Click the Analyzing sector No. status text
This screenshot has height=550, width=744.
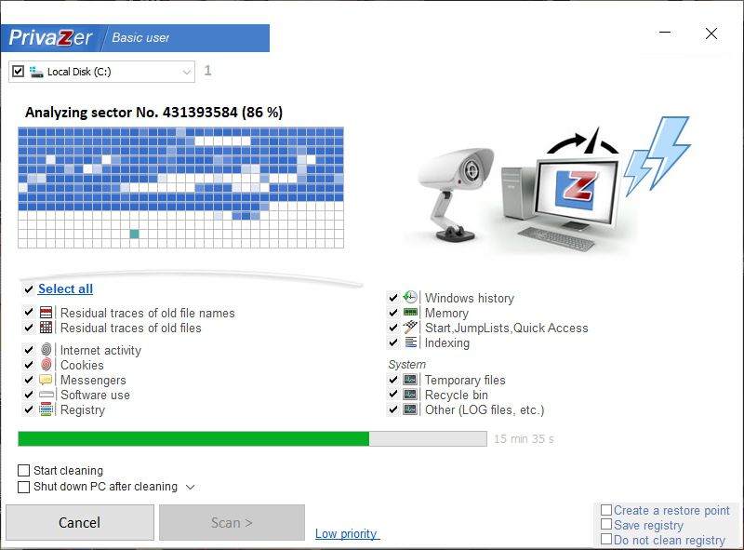[153, 113]
